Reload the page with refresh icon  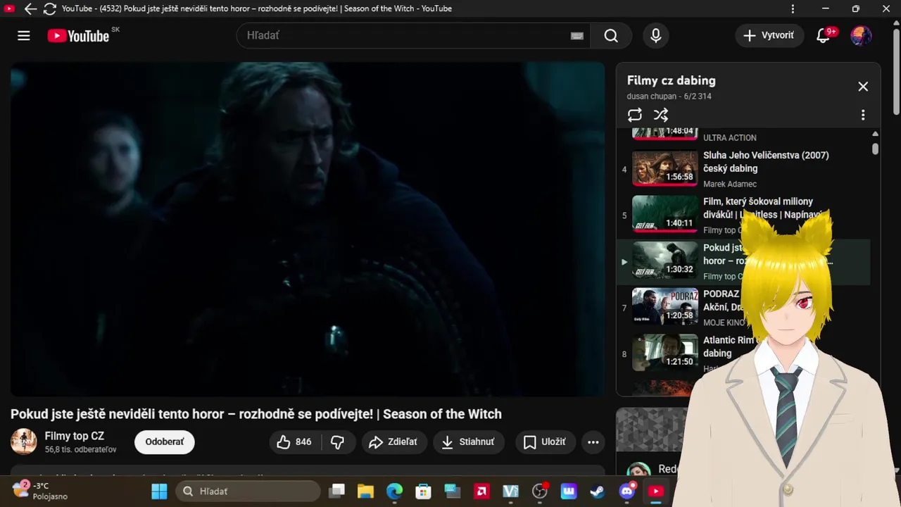click(49, 9)
